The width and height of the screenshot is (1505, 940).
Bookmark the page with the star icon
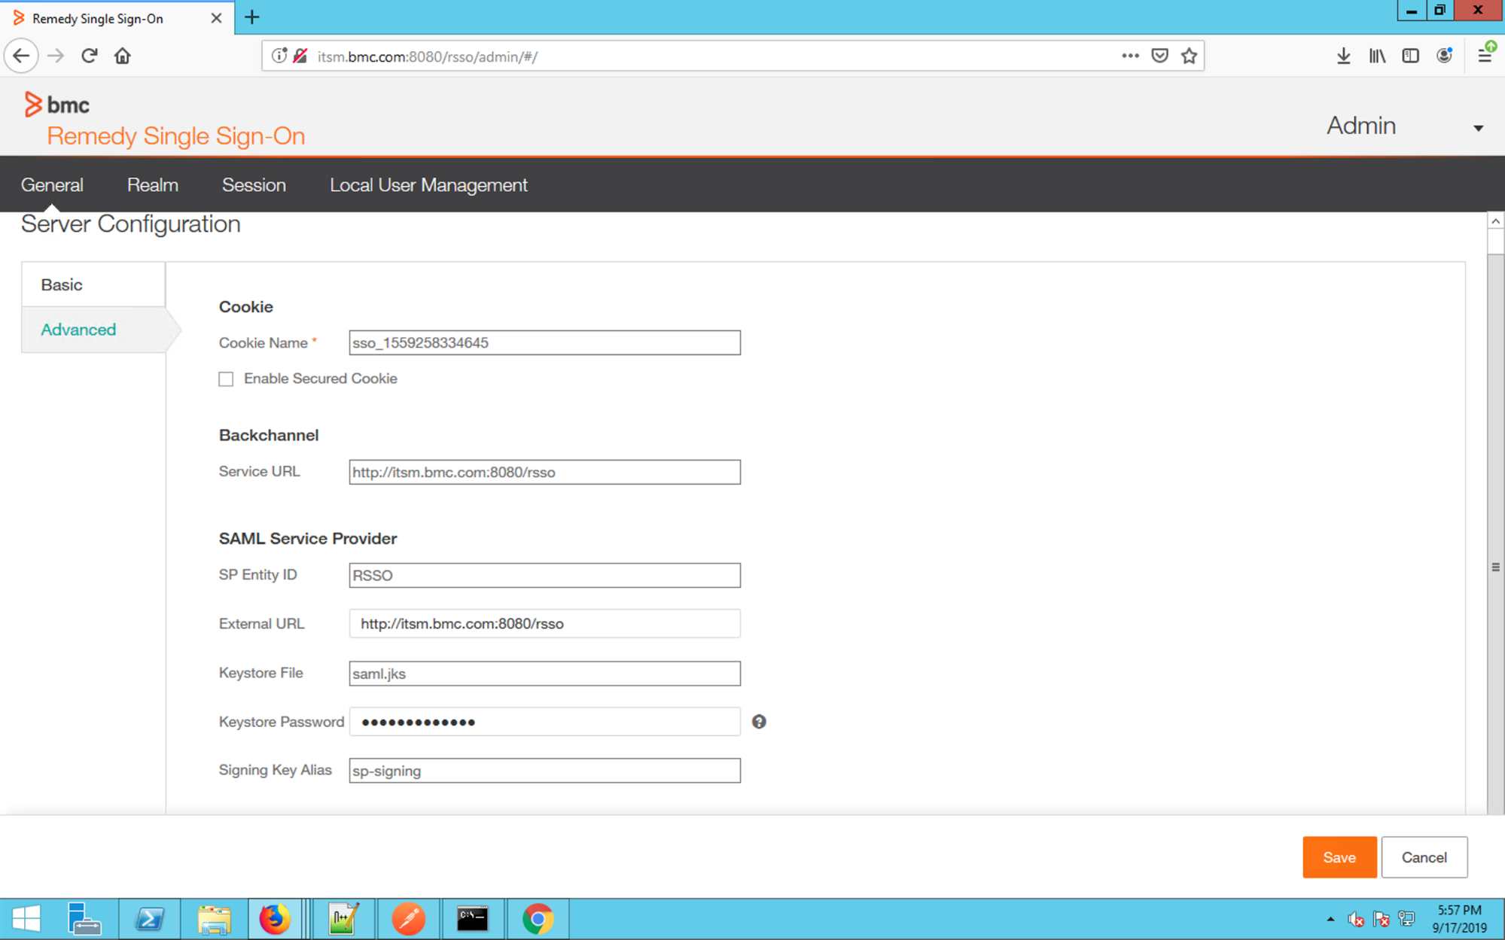tap(1189, 55)
